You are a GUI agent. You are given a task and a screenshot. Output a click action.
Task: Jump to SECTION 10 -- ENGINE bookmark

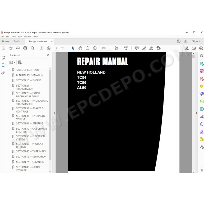pyautogui.click(x=28, y=80)
